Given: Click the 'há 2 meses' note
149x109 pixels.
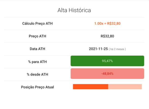Looking at the screenshot, I should tap(117, 49).
